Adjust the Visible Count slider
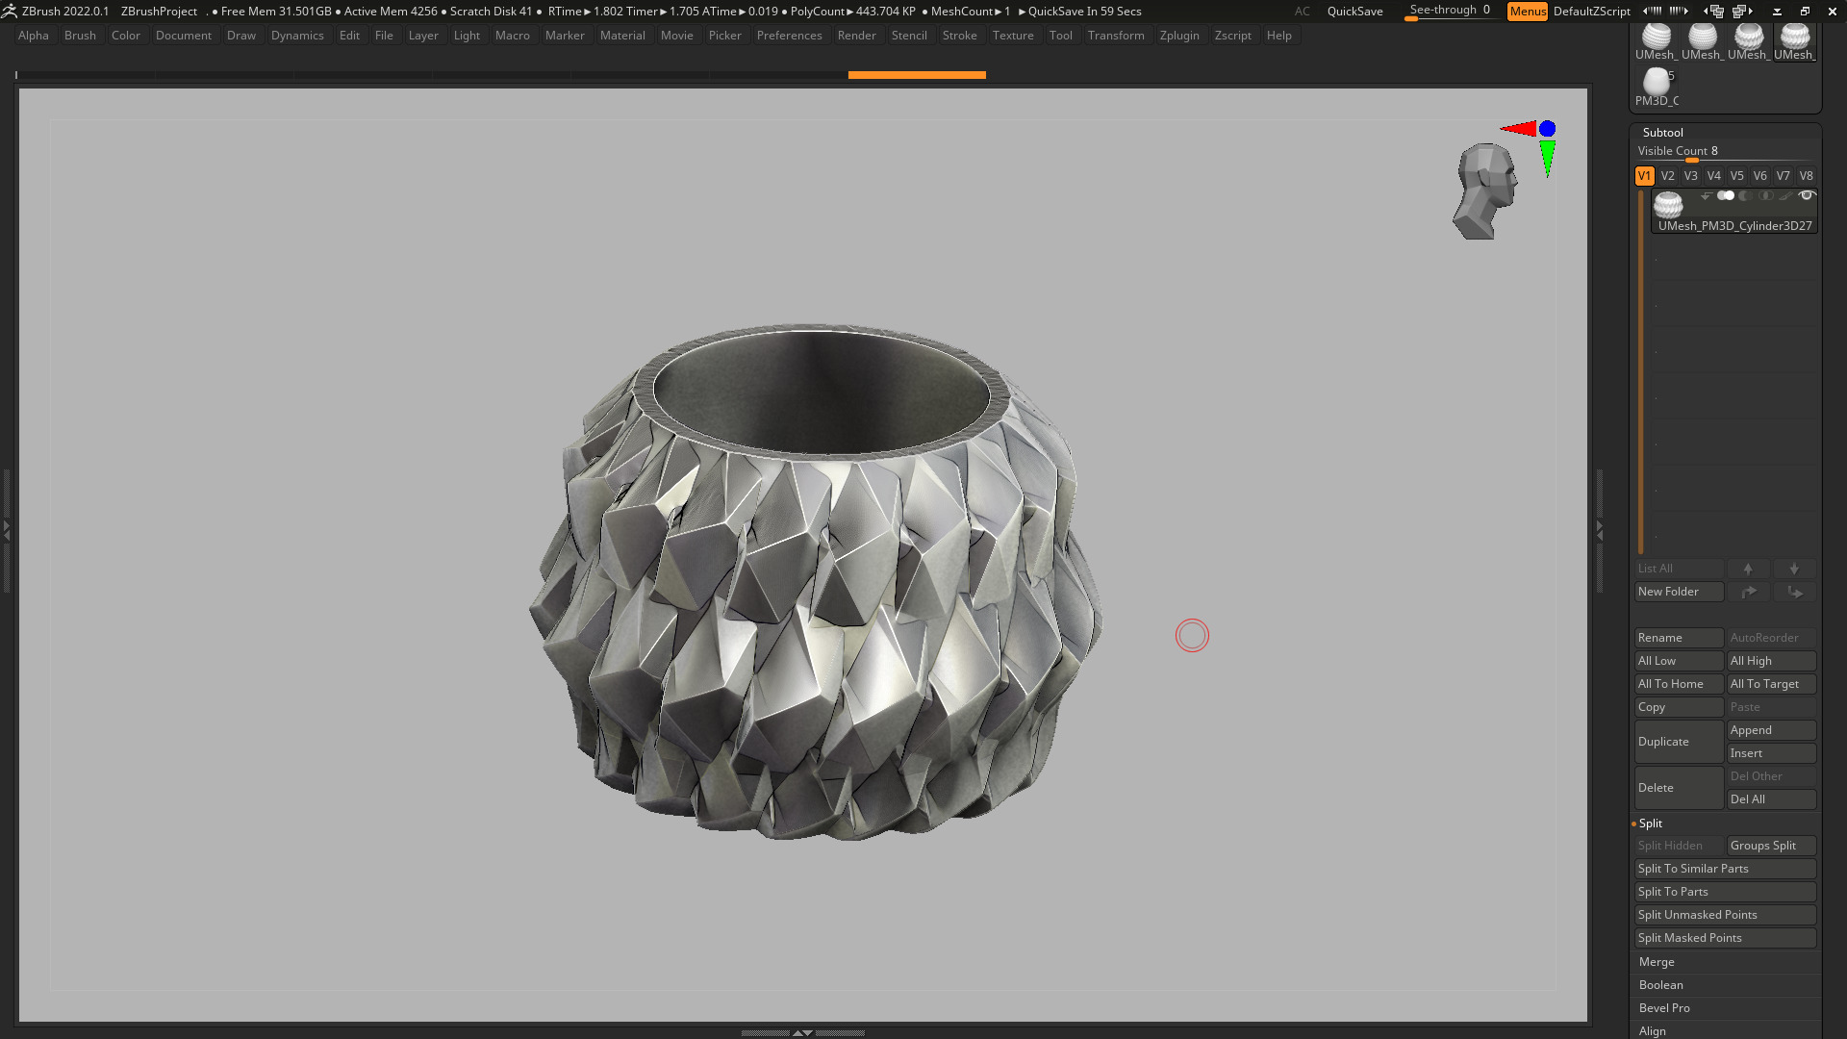Screen dimensions: 1847x1039 pos(1725,152)
